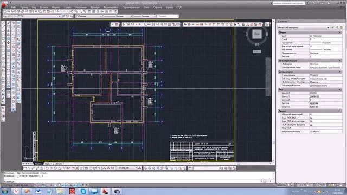
Task: Click the Layer Previous icon beside the layer dropdown
Action: tap(67, 16)
